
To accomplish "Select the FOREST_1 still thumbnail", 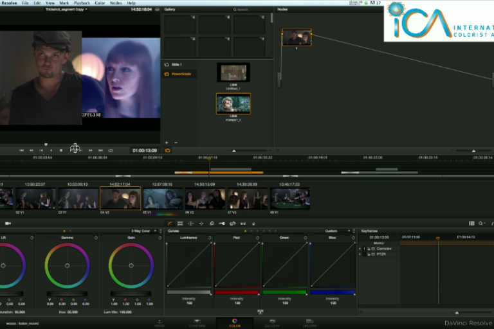I will 233,103.
